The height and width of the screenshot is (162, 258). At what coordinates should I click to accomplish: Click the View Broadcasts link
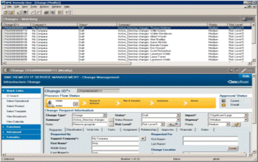point(16,117)
